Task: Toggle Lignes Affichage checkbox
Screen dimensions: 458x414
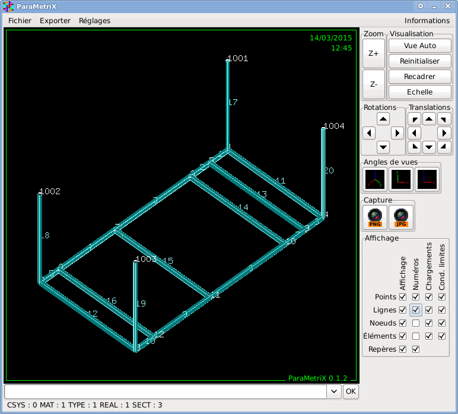Action: (403, 310)
